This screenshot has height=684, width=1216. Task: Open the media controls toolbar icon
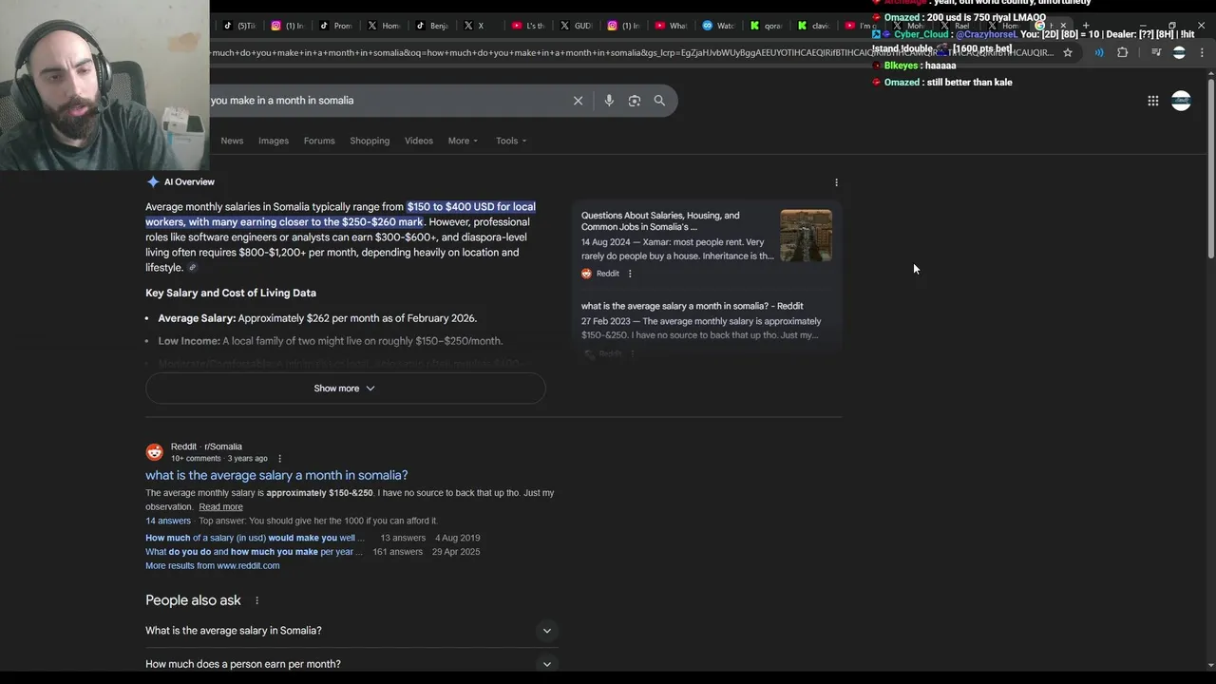point(1156,52)
